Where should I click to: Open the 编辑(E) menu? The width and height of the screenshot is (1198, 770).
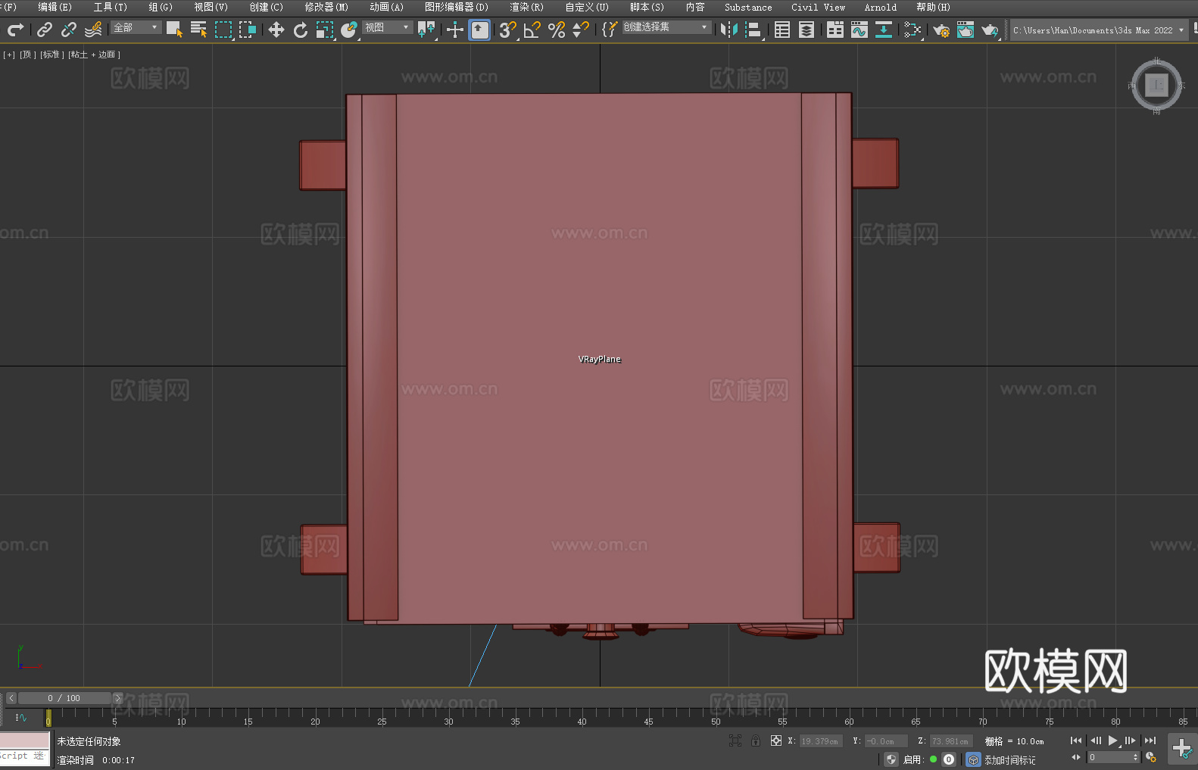(55, 7)
